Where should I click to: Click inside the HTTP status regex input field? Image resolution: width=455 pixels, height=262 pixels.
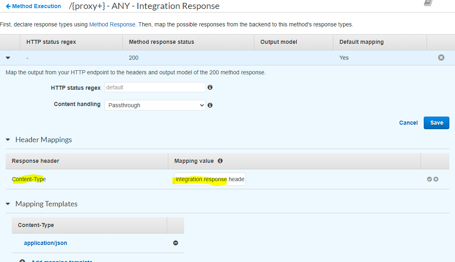[x=155, y=87]
